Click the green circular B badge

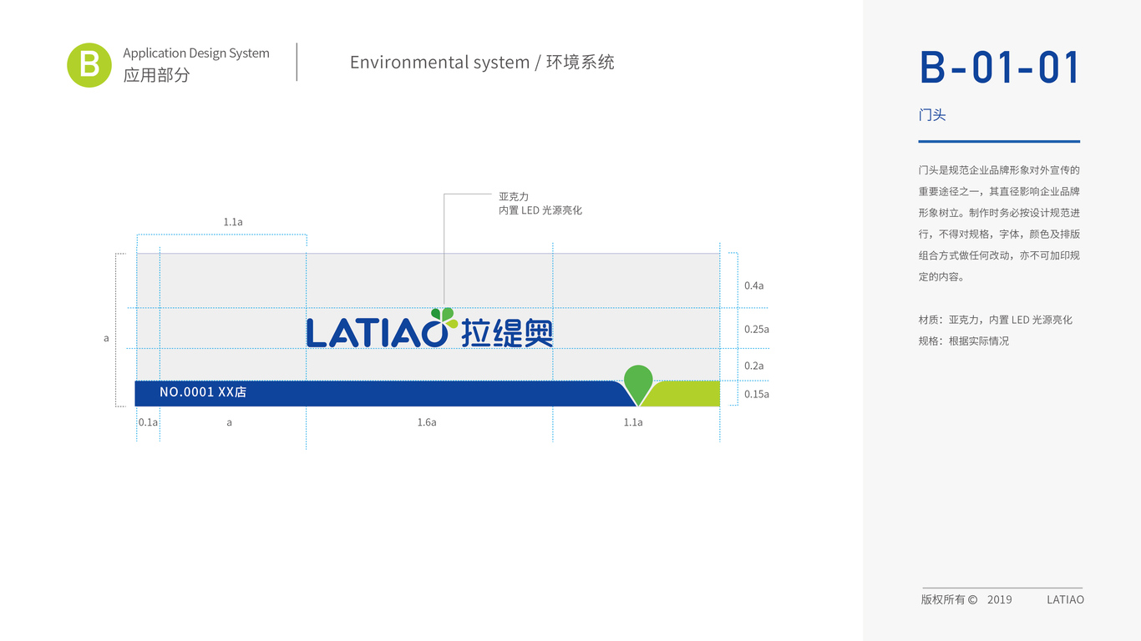coord(89,65)
